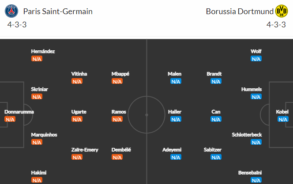Click the centre circle of the pitch

point(146,114)
